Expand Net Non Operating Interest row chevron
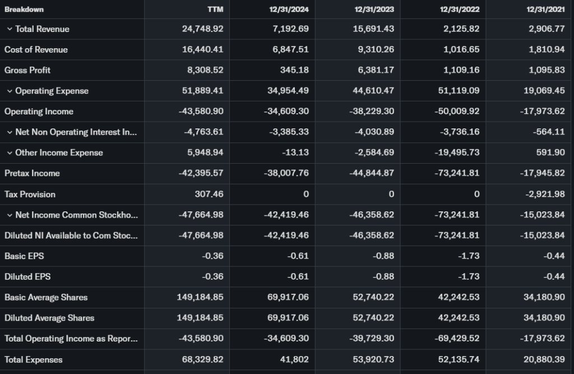 pyautogui.click(x=10, y=132)
